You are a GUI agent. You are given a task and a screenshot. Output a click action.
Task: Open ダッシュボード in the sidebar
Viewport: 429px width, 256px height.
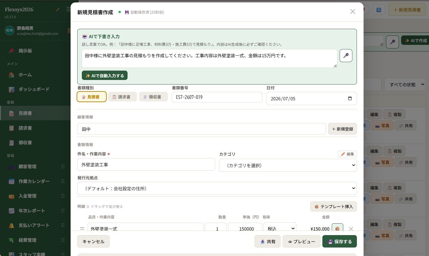(x=35, y=89)
